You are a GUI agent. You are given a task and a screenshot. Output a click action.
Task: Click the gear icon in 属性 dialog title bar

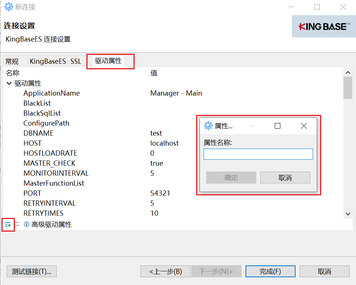tap(208, 126)
